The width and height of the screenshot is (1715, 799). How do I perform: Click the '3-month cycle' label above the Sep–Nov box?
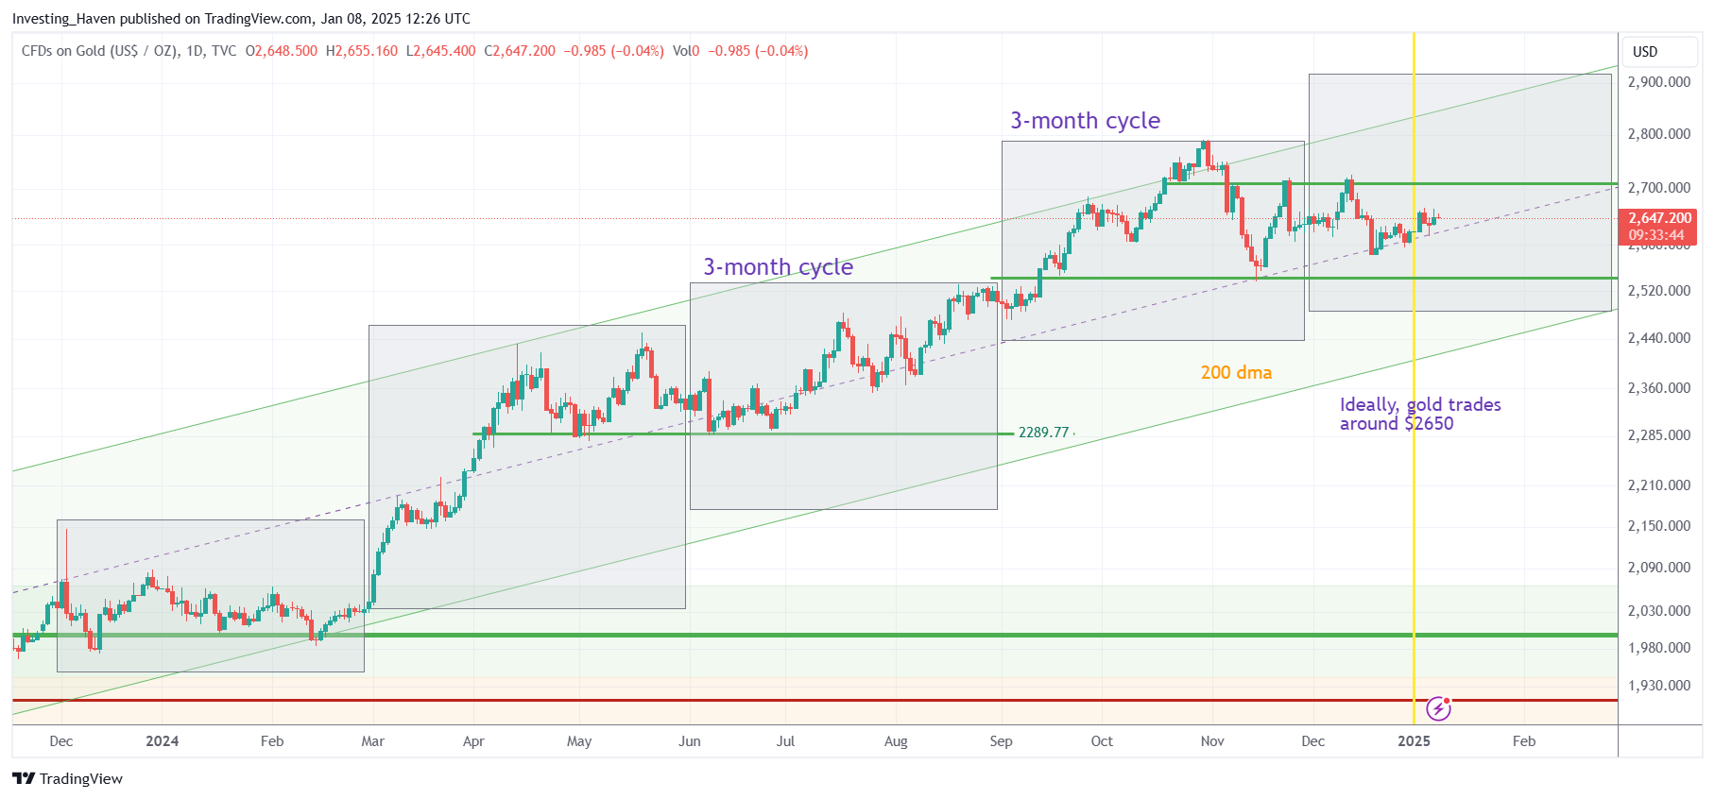(x=1085, y=121)
